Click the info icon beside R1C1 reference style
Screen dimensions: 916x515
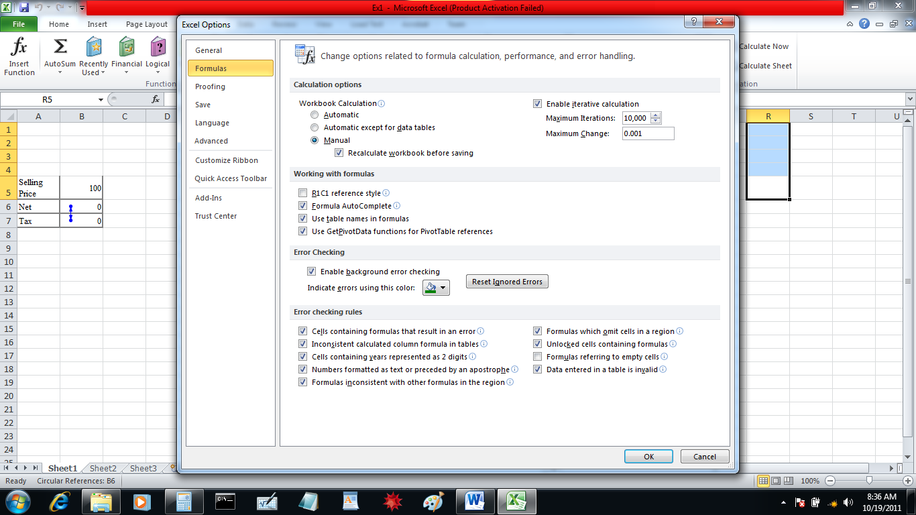pos(386,193)
